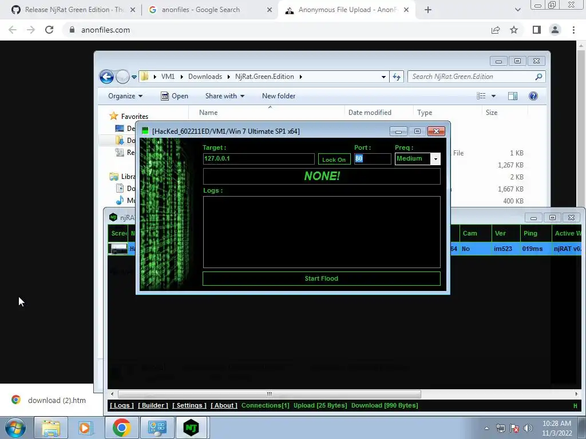
Task: Open Explorer help question mark icon
Action: tap(533, 96)
